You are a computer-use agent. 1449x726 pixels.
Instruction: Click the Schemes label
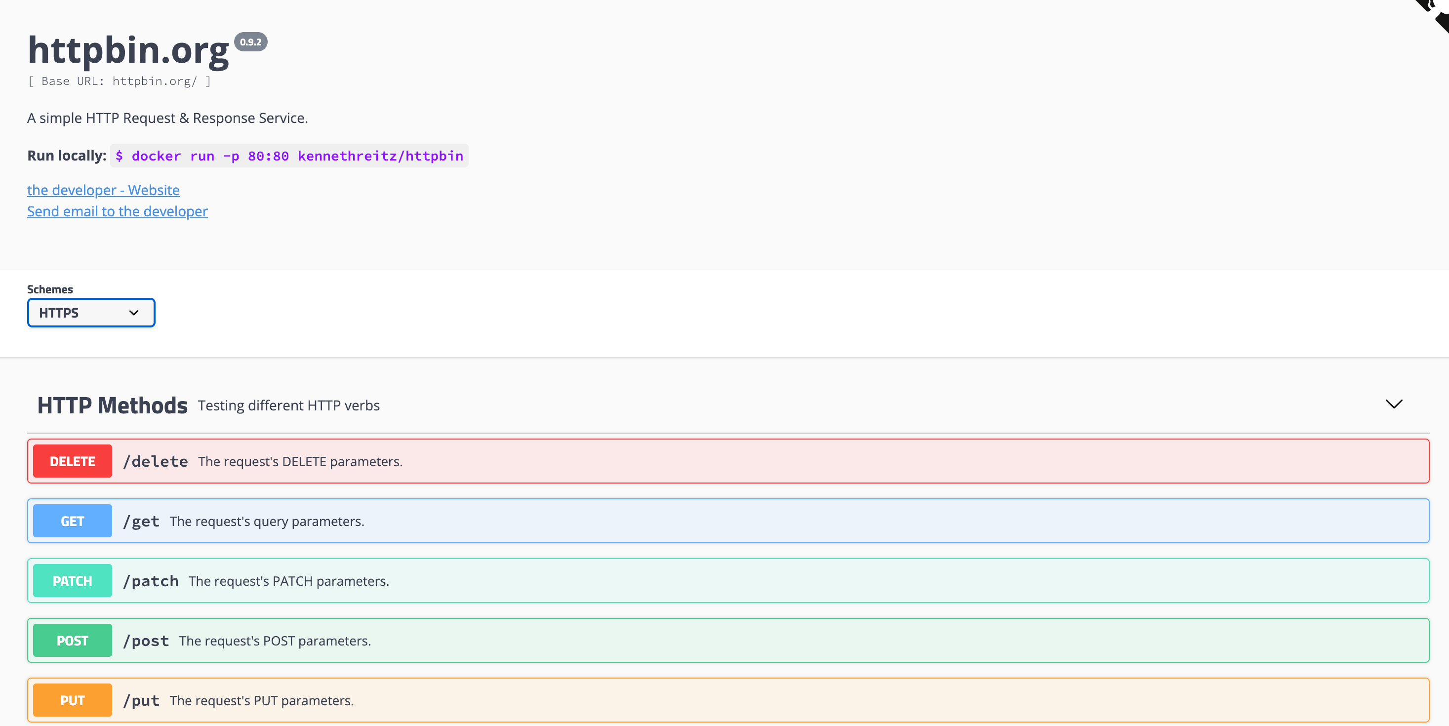point(50,289)
